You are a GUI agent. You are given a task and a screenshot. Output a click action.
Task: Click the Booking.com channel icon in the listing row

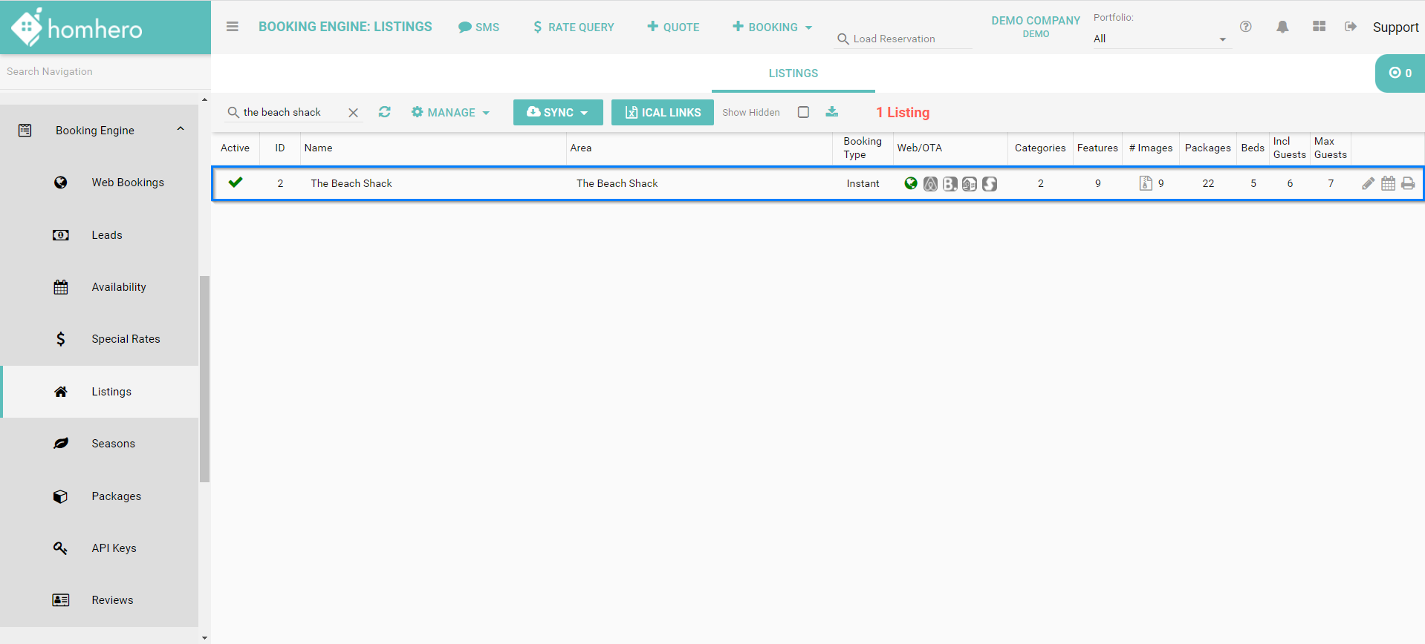point(950,184)
